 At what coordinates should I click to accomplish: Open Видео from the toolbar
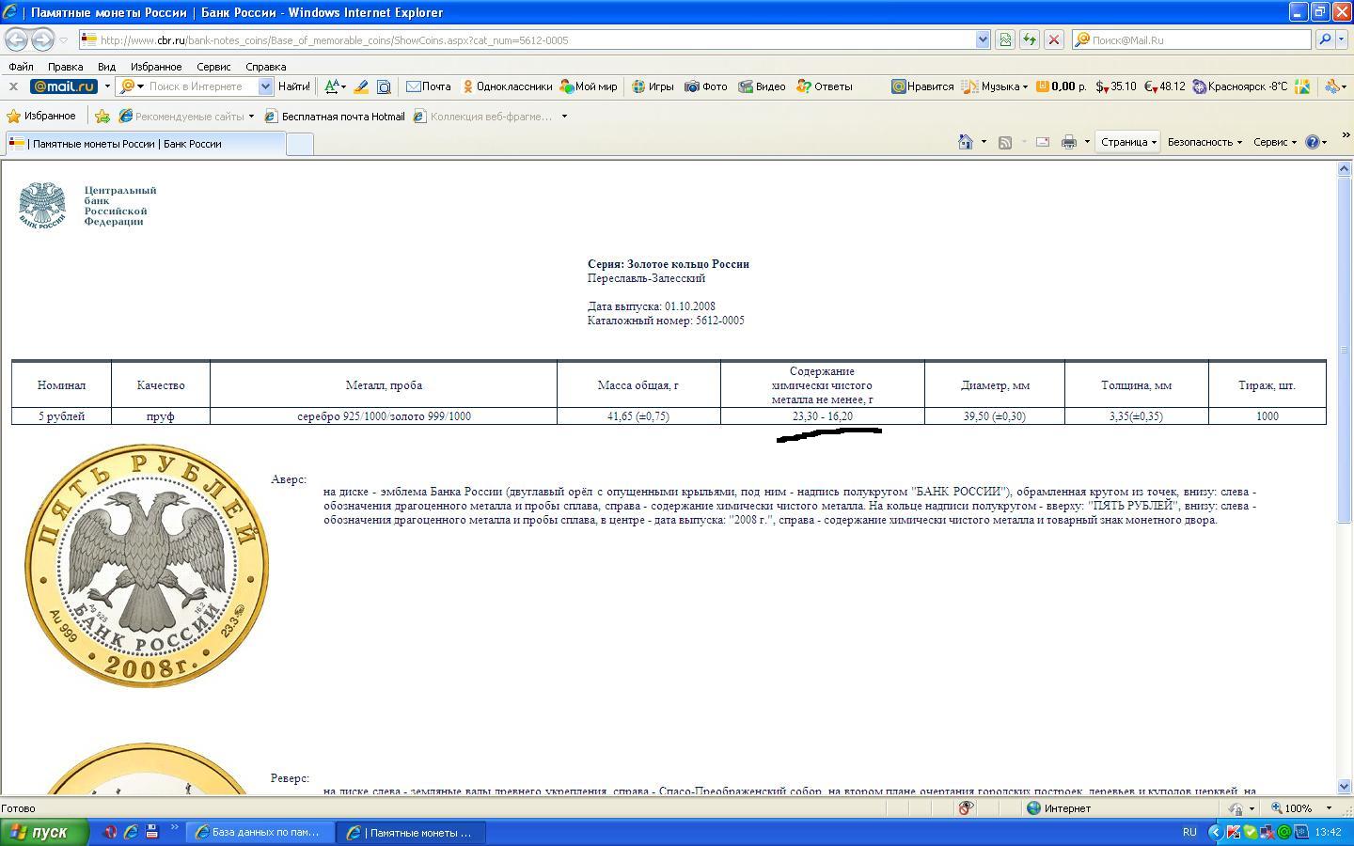click(762, 86)
